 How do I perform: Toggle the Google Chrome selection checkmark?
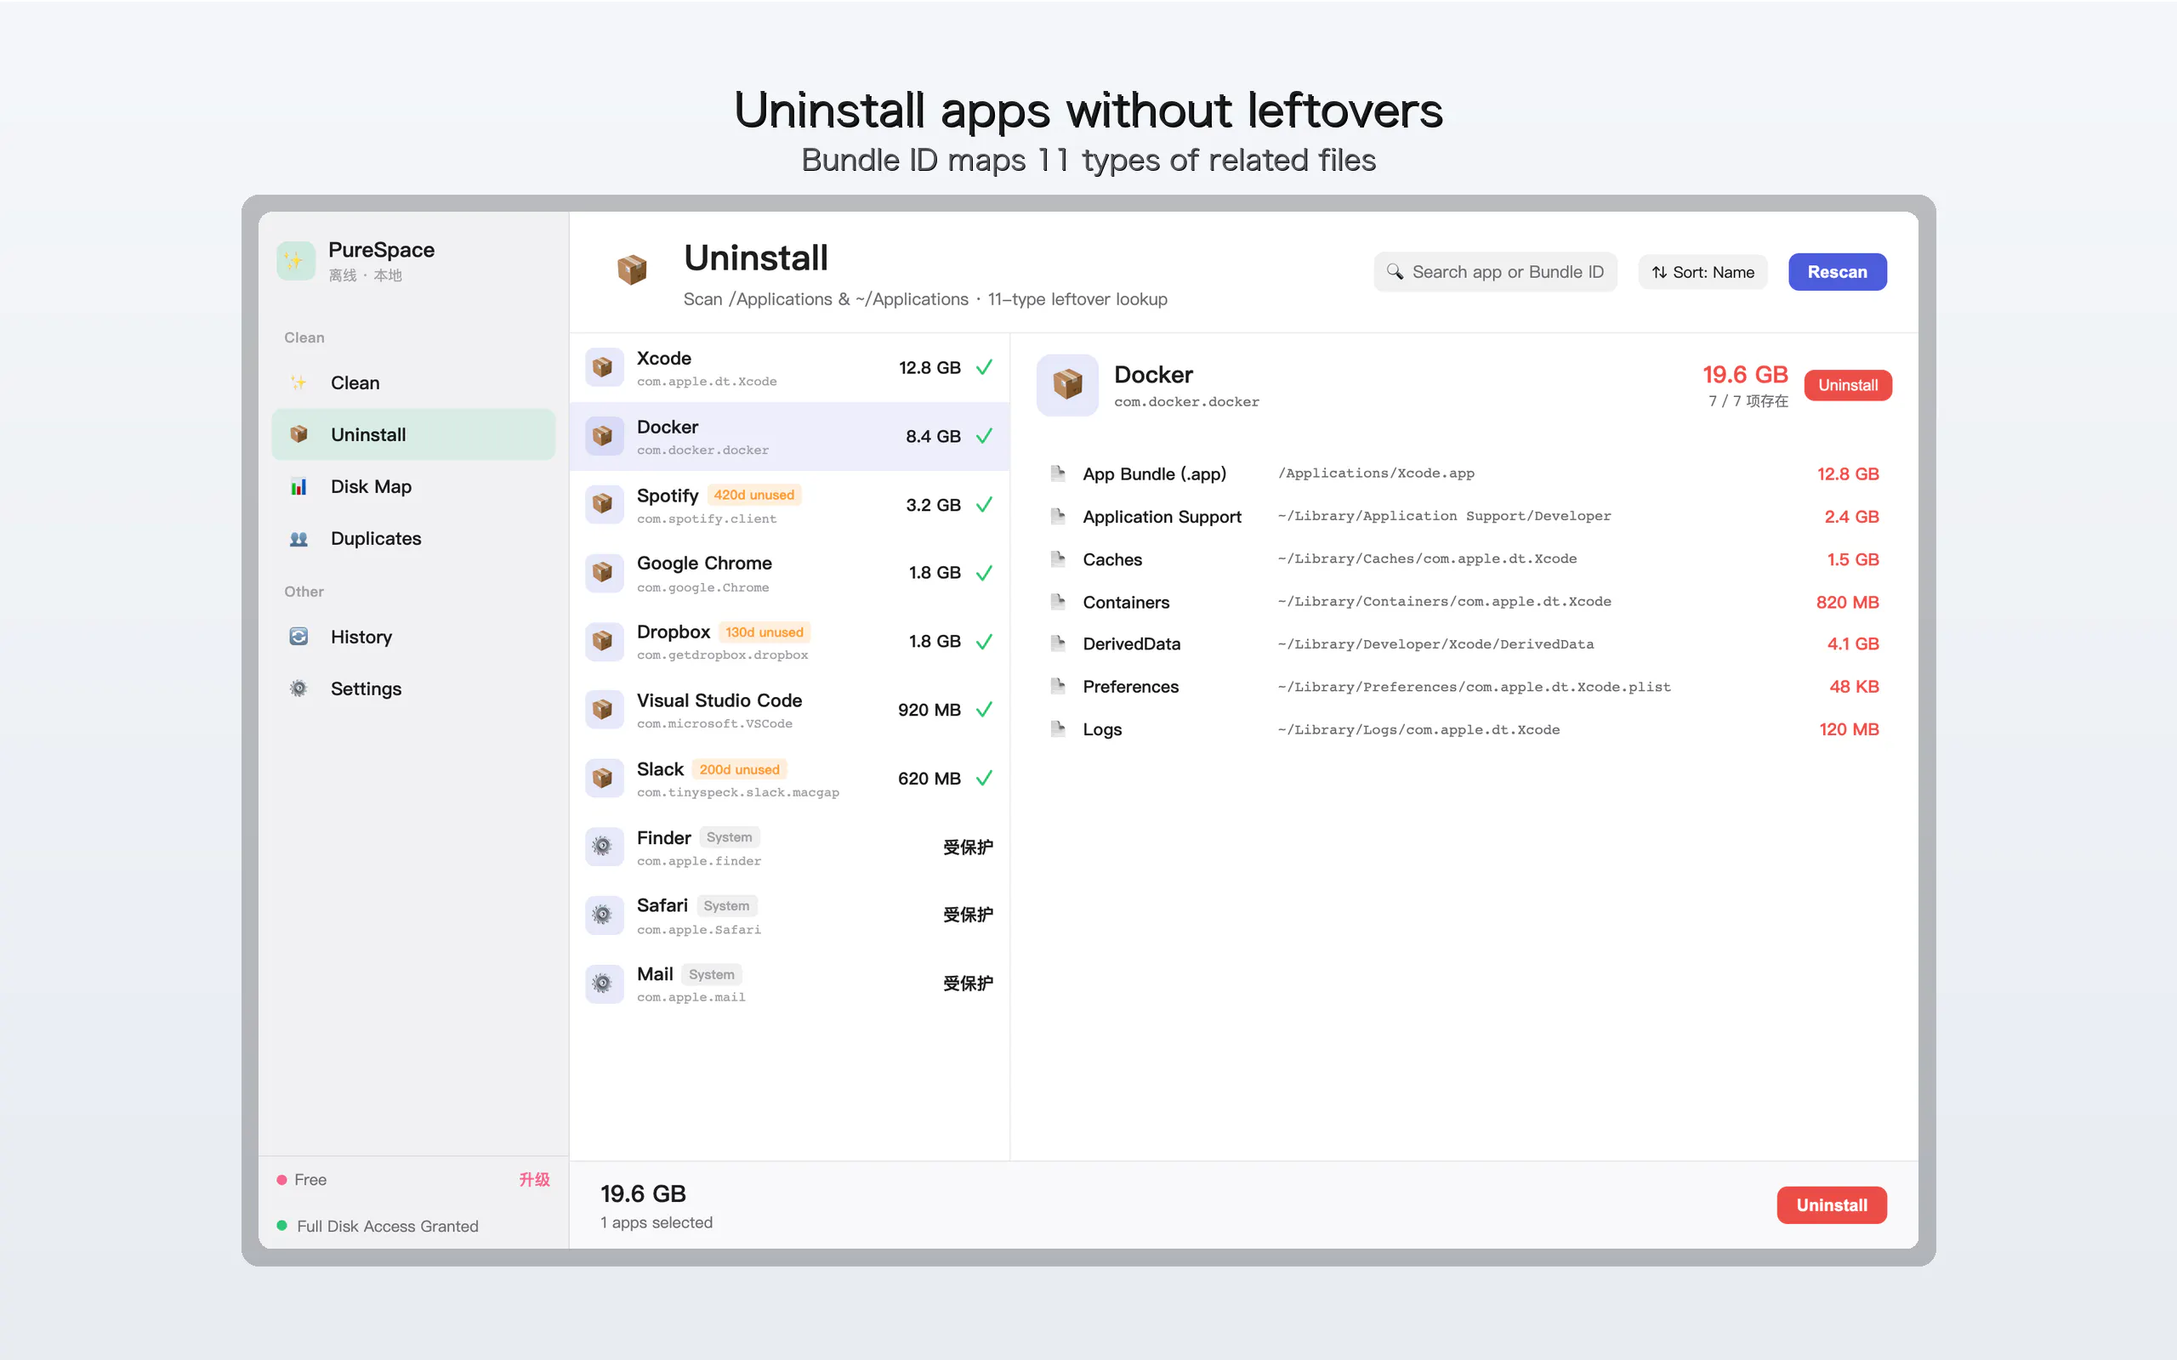984,573
